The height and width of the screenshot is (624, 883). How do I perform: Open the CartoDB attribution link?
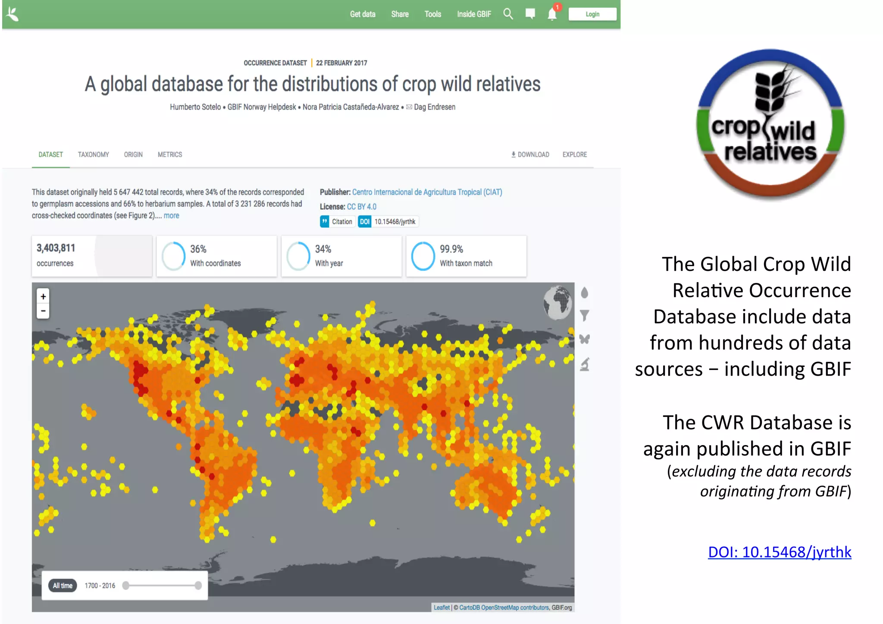(470, 607)
